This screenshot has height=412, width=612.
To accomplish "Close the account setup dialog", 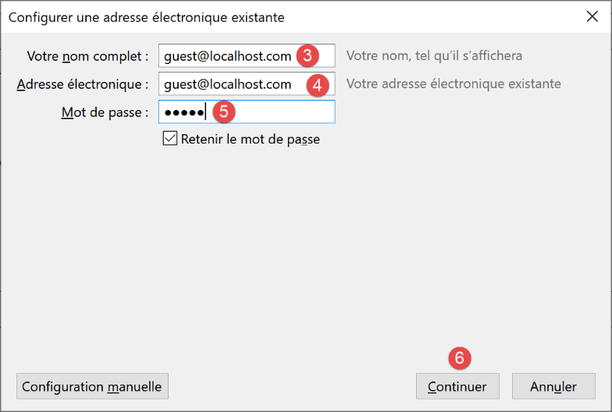I will pyautogui.click(x=592, y=16).
